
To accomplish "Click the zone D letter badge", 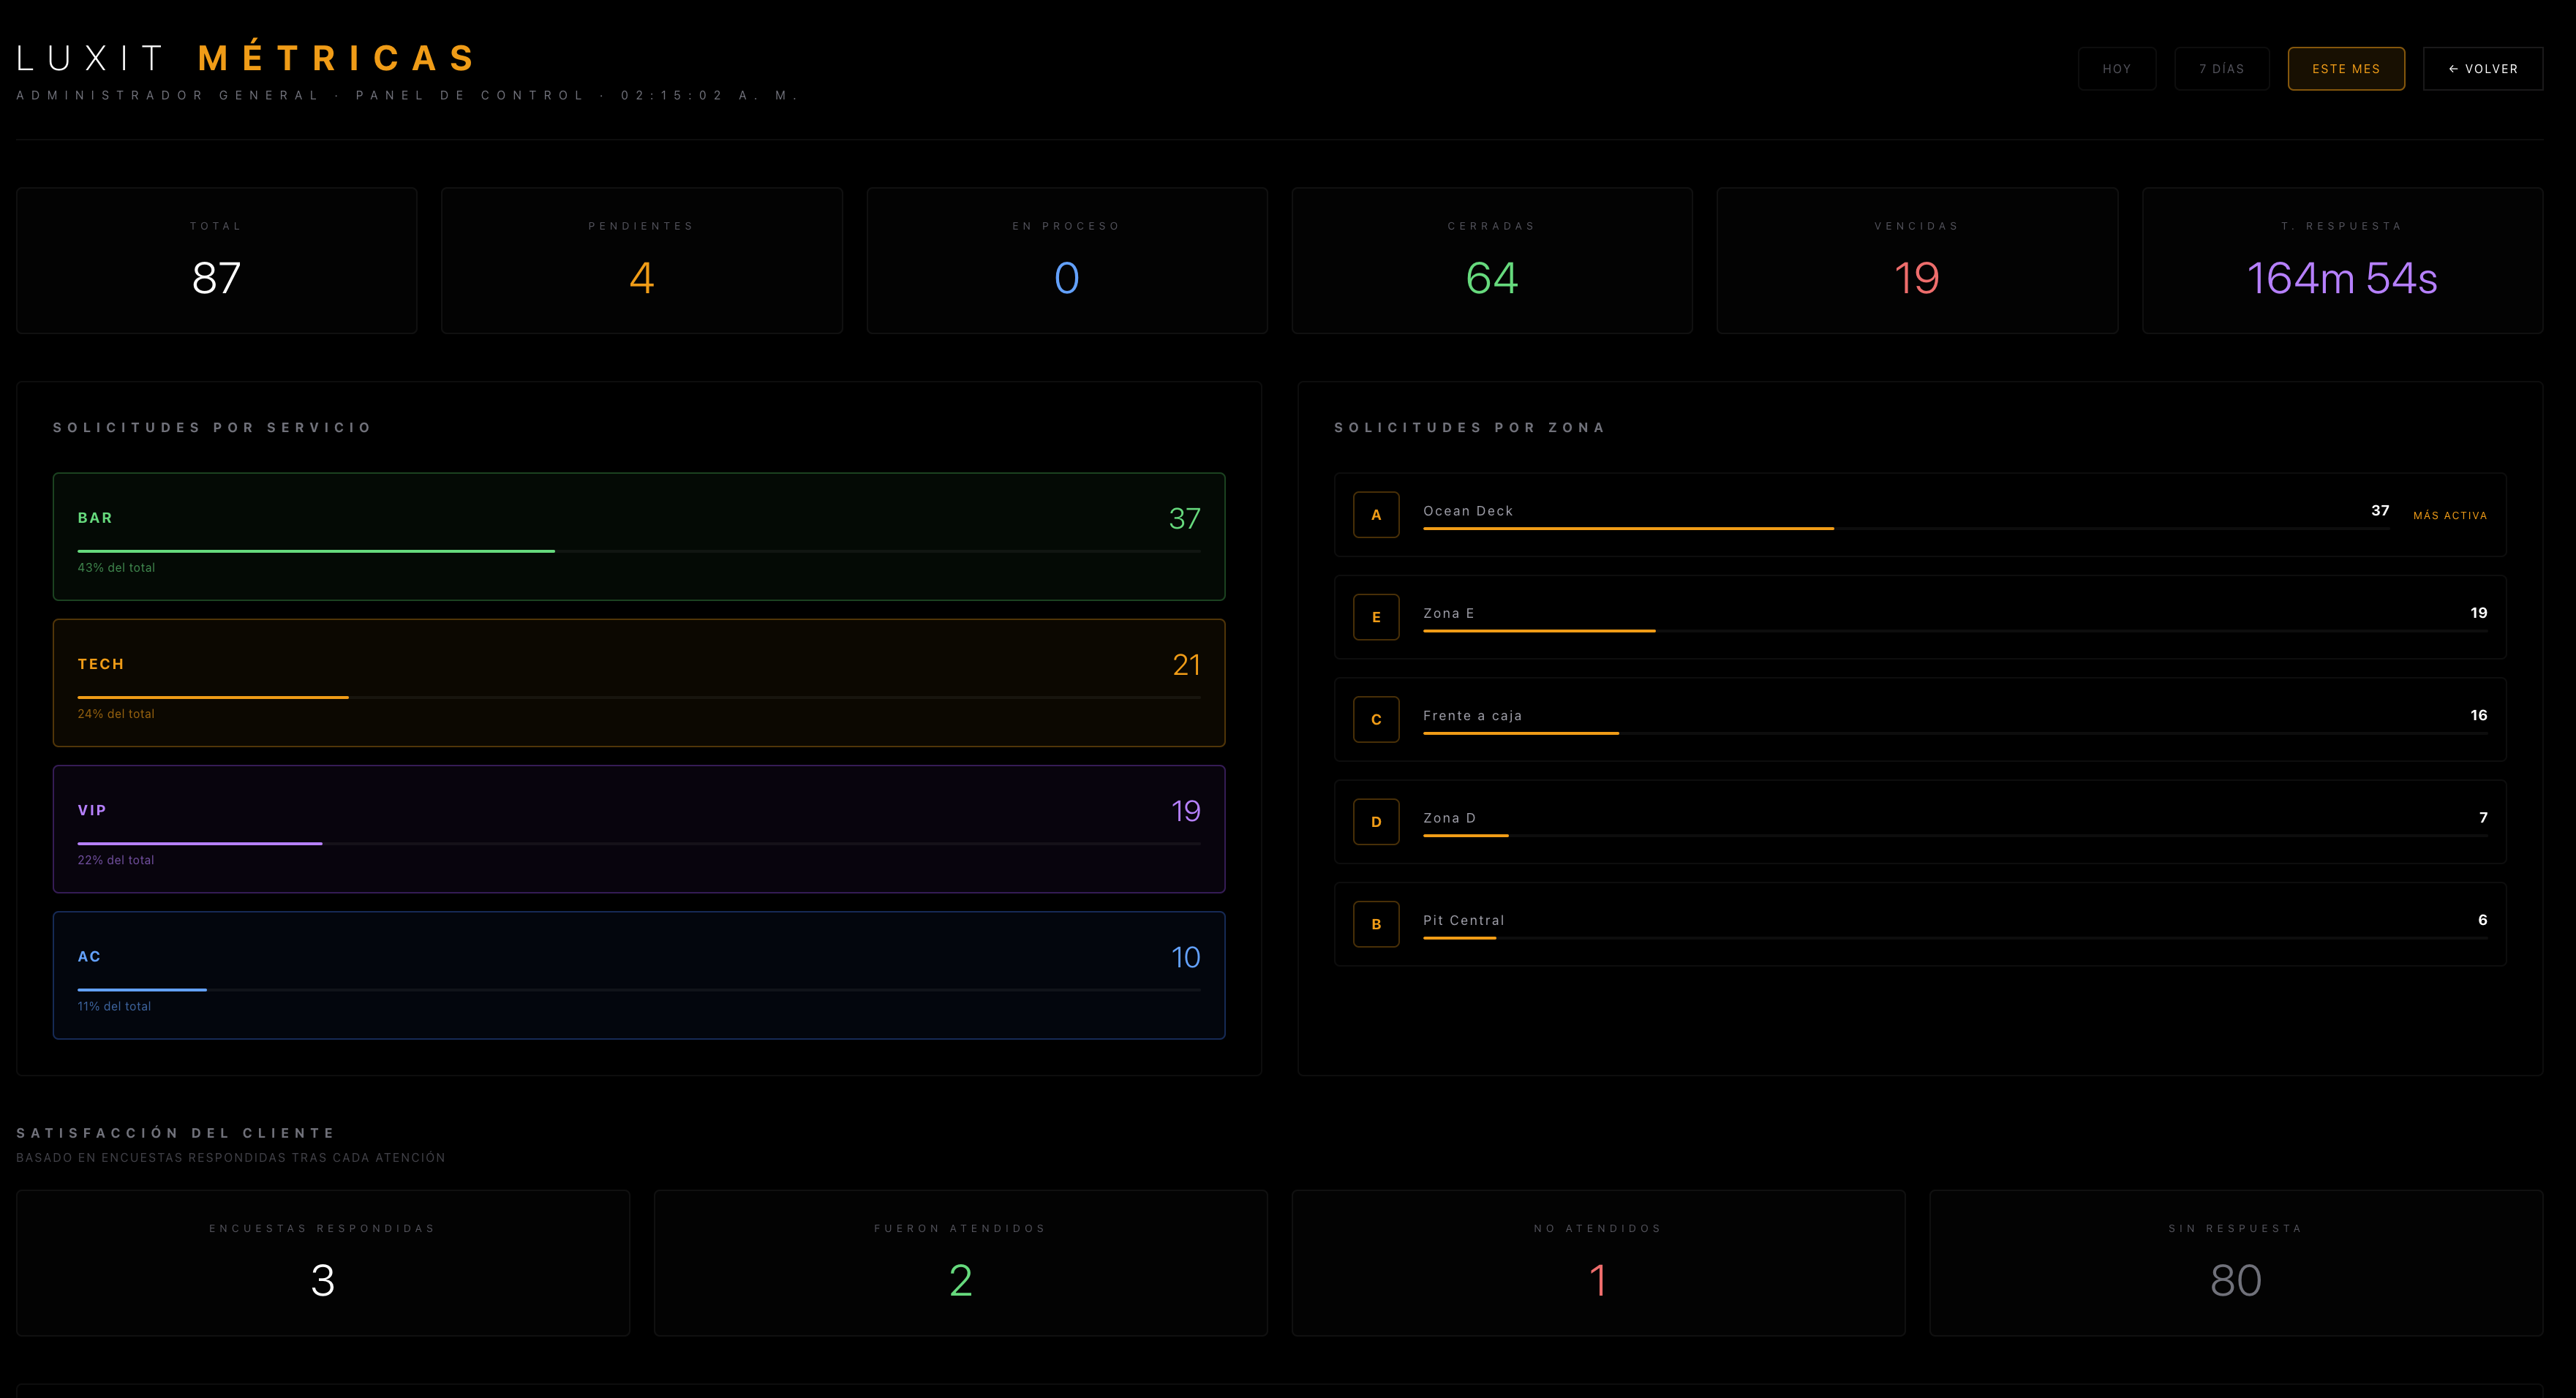I will pyautogui.click(x=1376, y=822).
